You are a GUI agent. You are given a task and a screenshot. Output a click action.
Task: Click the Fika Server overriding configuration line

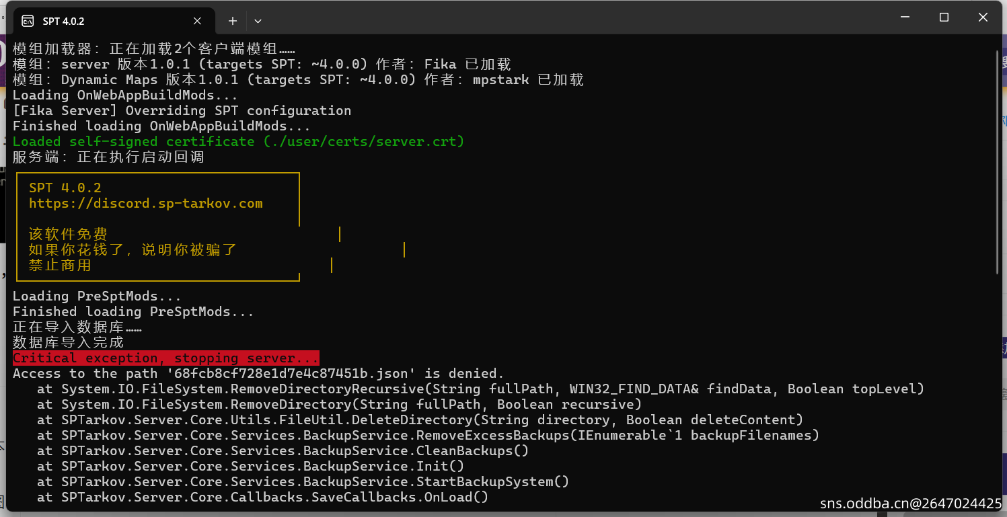pos(182,111)
